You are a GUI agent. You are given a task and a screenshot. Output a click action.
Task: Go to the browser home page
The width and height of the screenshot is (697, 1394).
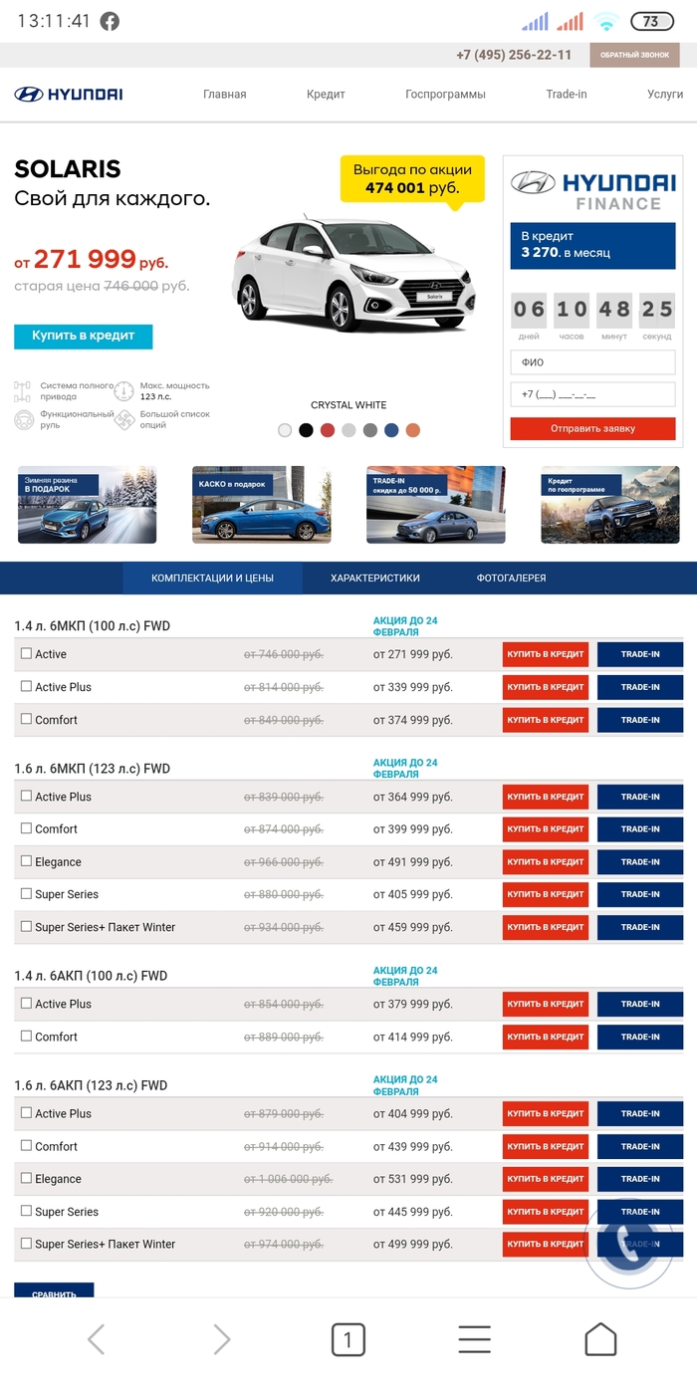600,1339
